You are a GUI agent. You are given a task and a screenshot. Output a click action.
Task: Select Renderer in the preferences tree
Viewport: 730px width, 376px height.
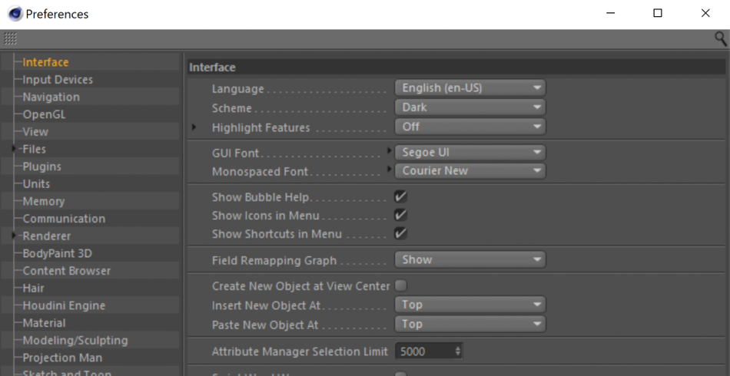pos(47,236)
